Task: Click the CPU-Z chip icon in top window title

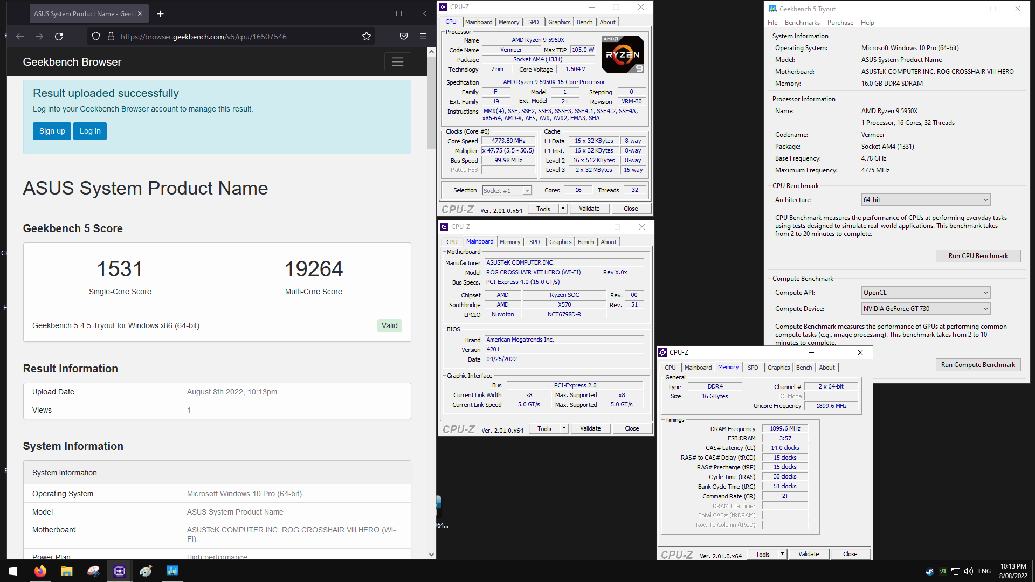Action: click(x=443, y=7)
